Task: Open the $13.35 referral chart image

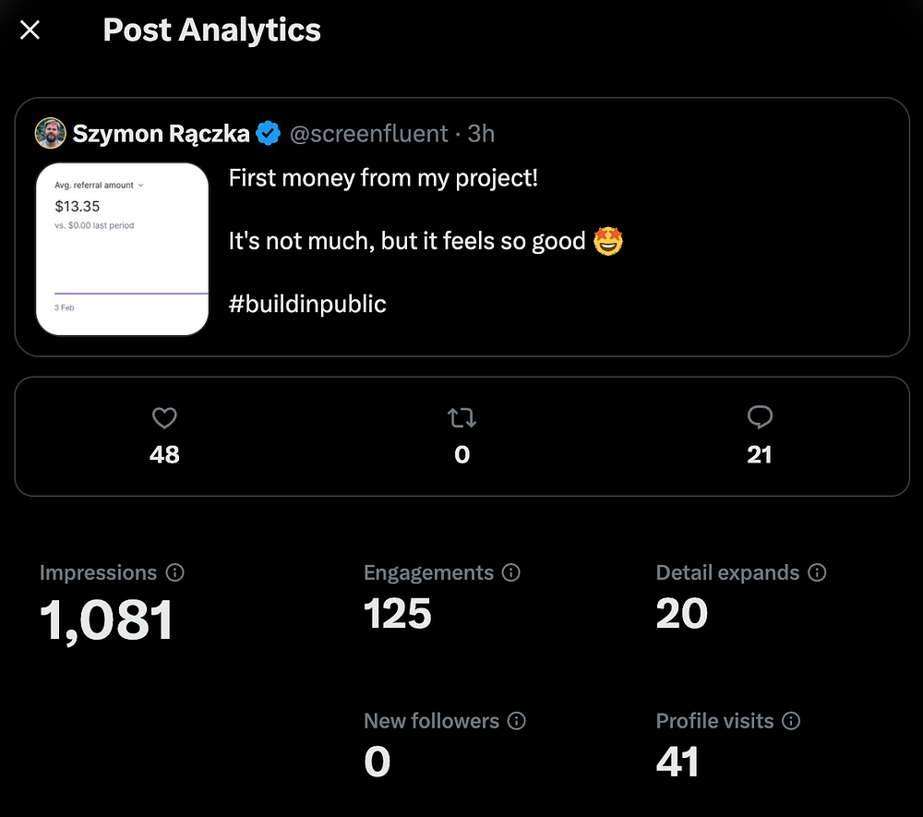Action: point(122,249)
